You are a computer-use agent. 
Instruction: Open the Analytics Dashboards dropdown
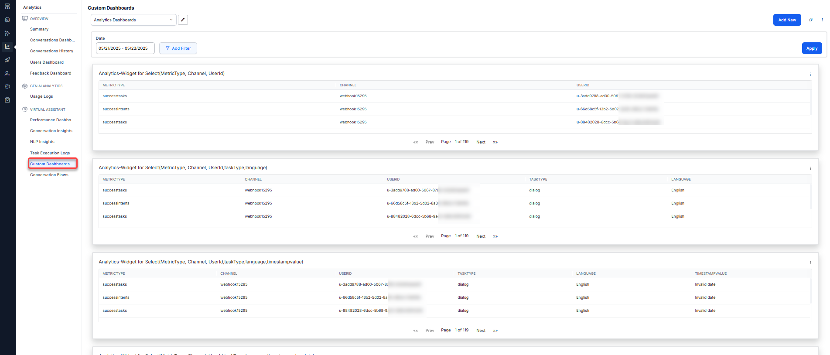133,20
